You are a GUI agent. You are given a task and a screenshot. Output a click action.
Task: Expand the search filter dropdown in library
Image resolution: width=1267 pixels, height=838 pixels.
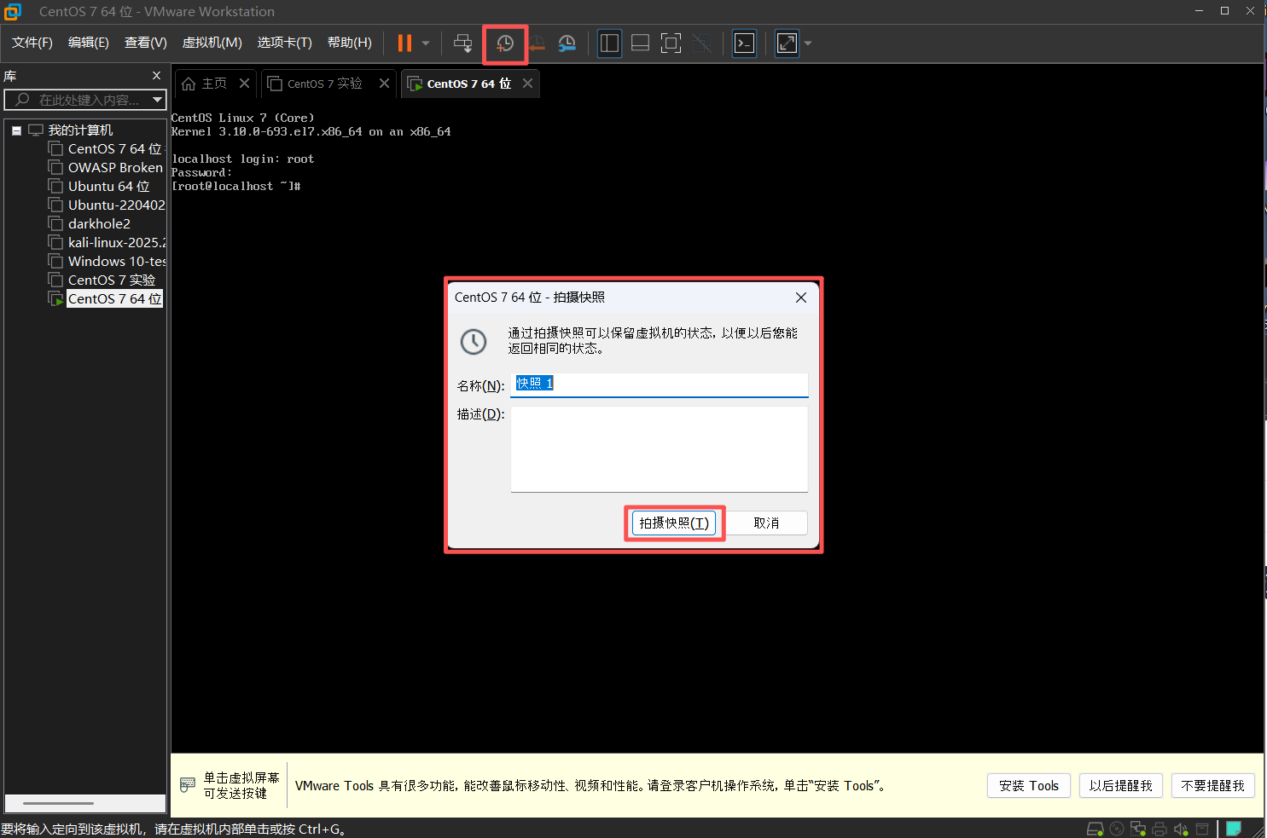[157, 100]
